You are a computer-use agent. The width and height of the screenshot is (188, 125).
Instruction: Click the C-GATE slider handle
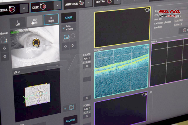(87, 79)
